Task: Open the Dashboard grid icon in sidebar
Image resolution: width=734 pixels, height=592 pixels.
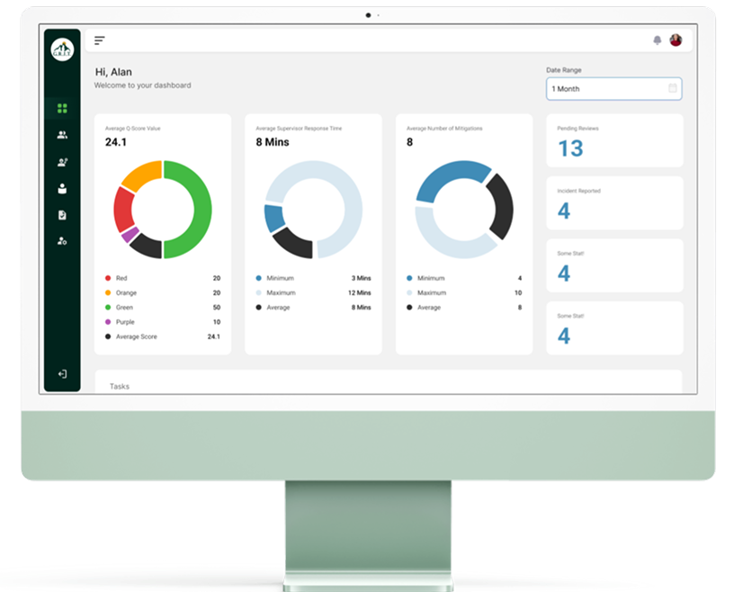Action: point(63,108)
